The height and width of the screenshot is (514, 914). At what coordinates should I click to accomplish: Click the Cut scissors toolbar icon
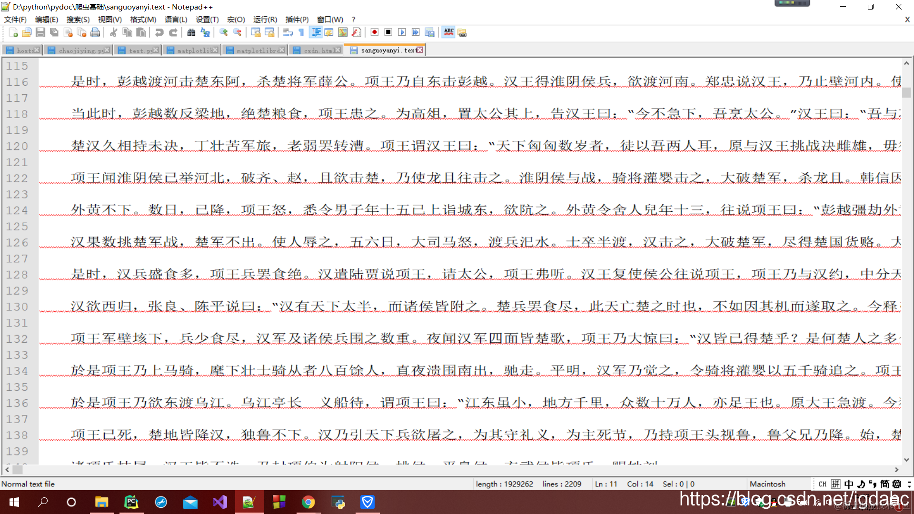[113, 32]
